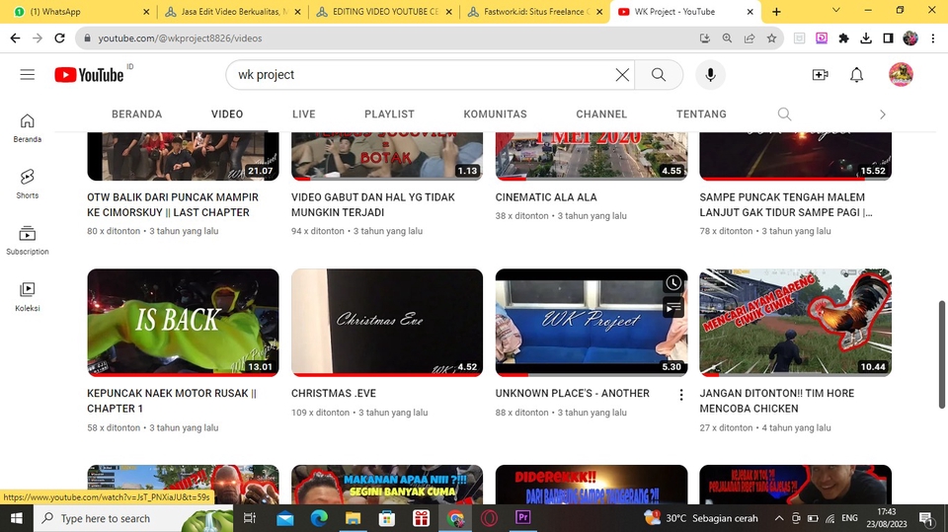This screenshot has width=948, height=532.
Task: Bookmark this page with the star icon
Action: 771,38
